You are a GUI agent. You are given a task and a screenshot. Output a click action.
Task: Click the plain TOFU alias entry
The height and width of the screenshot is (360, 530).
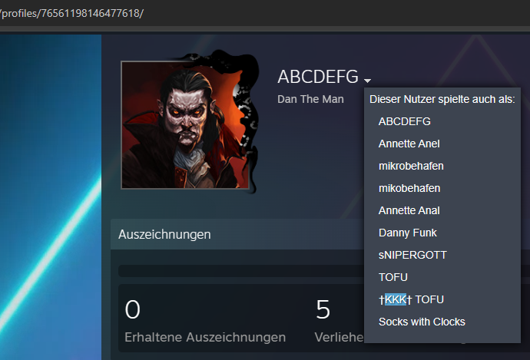tap(393, 277)
